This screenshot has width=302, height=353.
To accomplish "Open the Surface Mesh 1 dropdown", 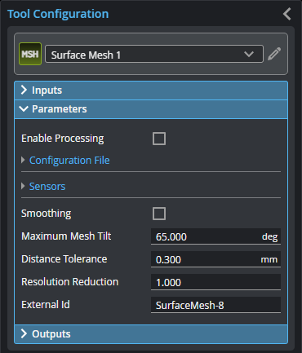I will coord(154,54).
